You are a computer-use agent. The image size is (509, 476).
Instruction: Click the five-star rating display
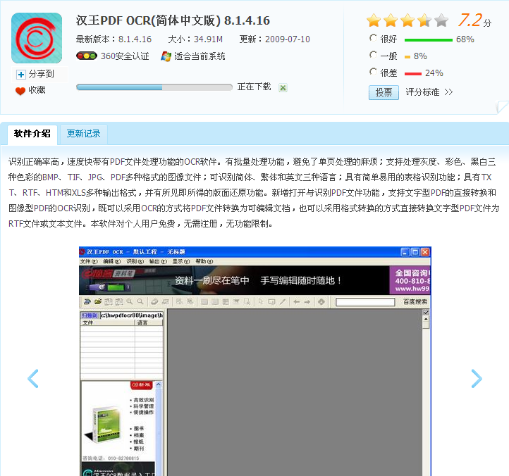tap(407, 20)
